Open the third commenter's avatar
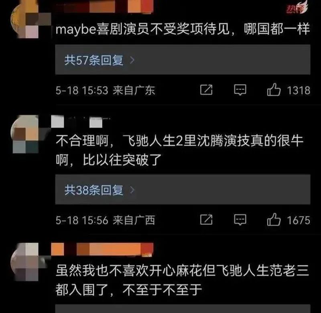Image resolution: width=321 pixels, height=313 pixels. click(x=26, y=262)
